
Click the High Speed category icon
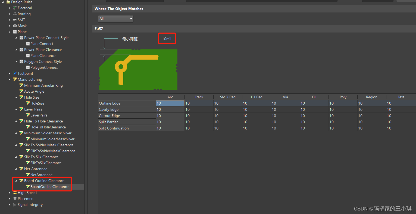[x=15, y=193]
